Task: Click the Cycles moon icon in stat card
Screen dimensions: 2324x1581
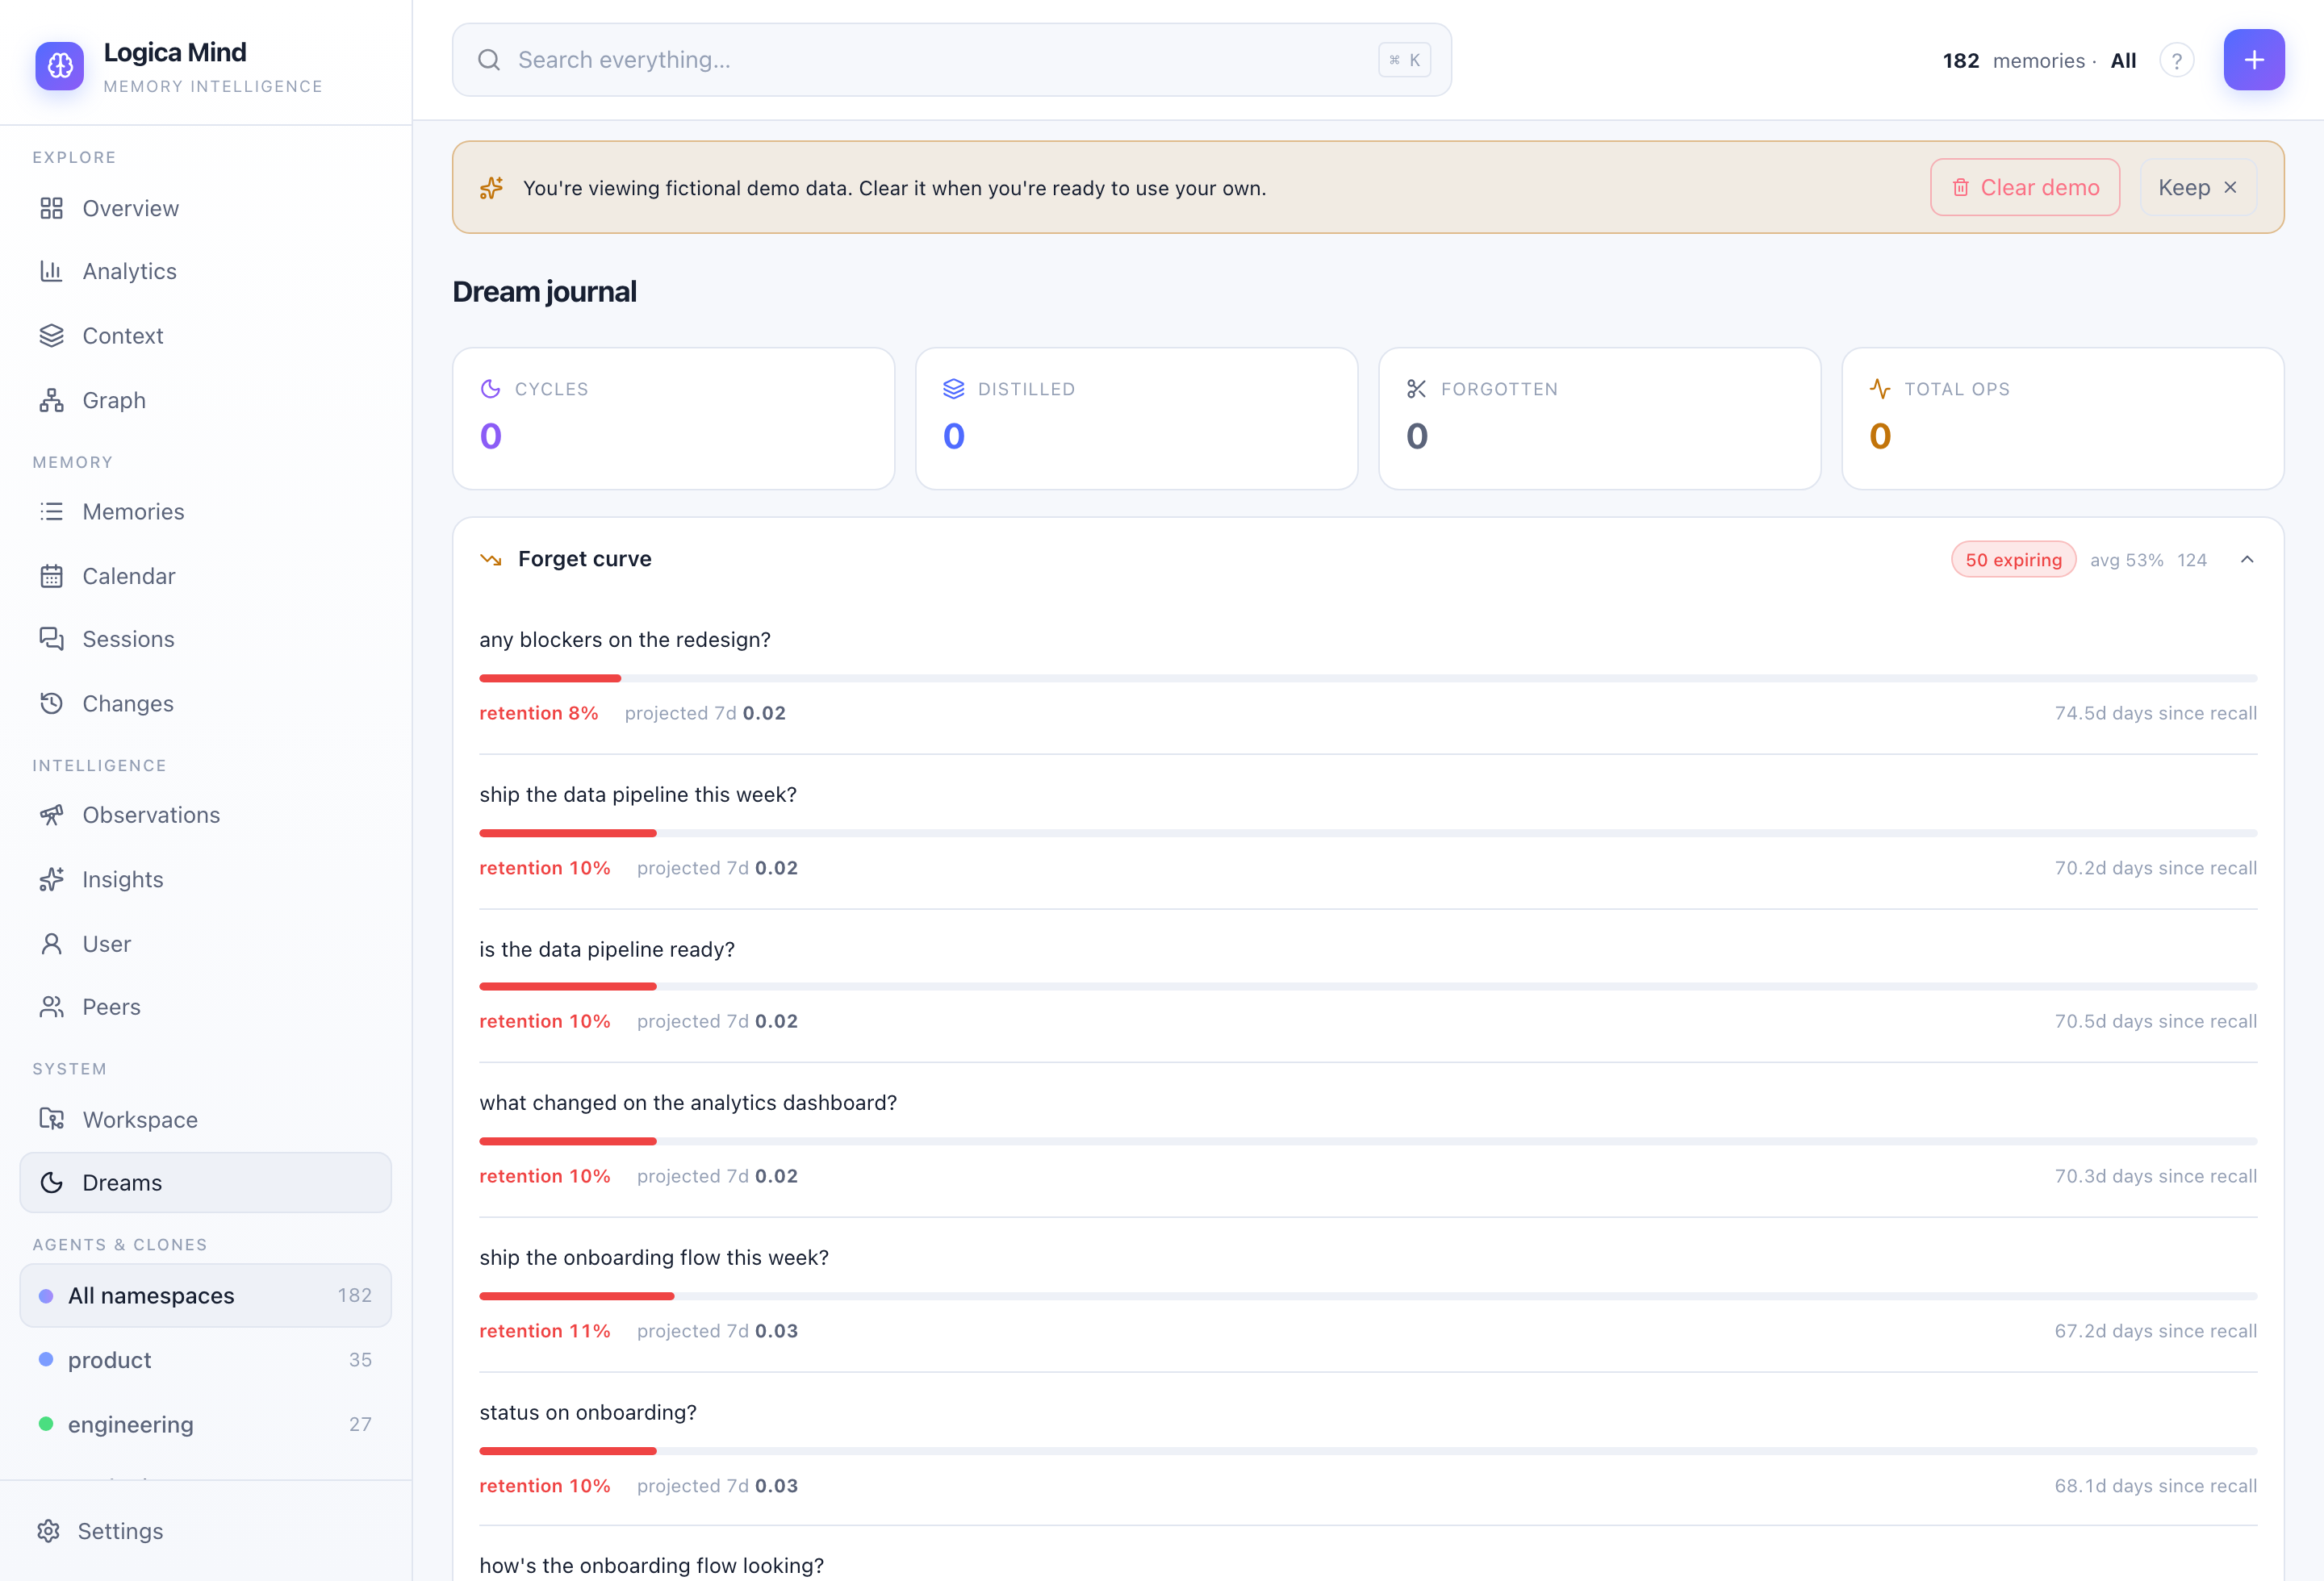Action: click(490, 389)
